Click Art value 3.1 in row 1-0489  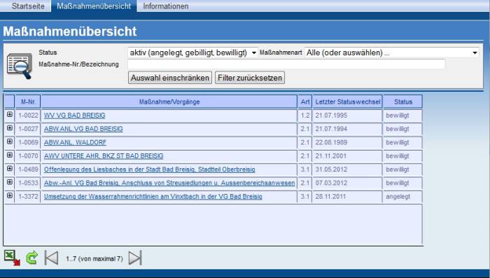coord(305,169)
